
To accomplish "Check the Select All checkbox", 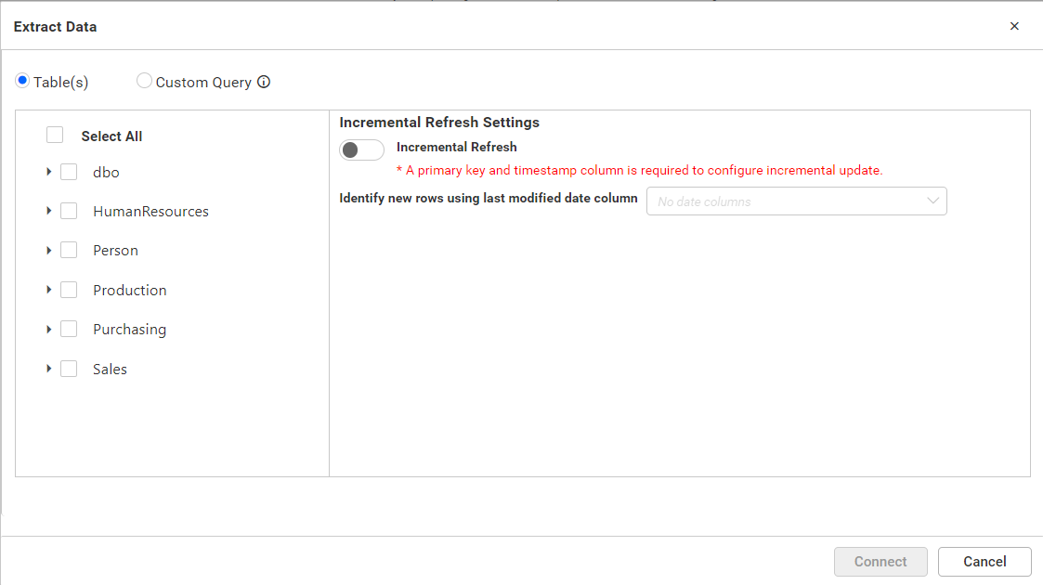I will click(x=55, y=136).
